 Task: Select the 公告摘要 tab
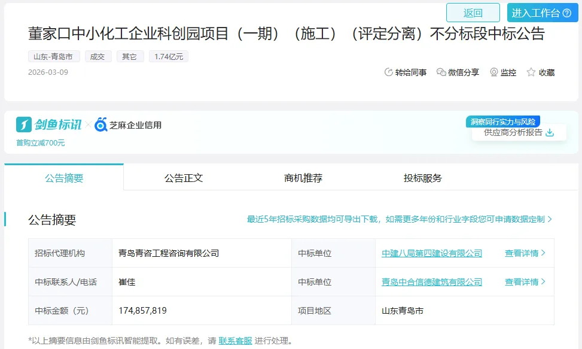(x=64, y=178)
